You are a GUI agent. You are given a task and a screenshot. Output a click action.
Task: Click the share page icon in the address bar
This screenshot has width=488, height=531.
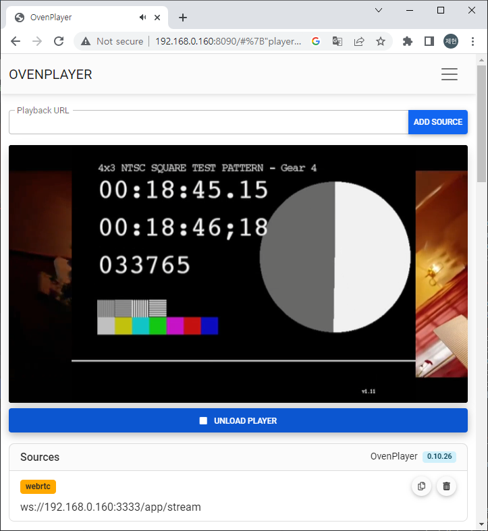(x=359, y=41)
